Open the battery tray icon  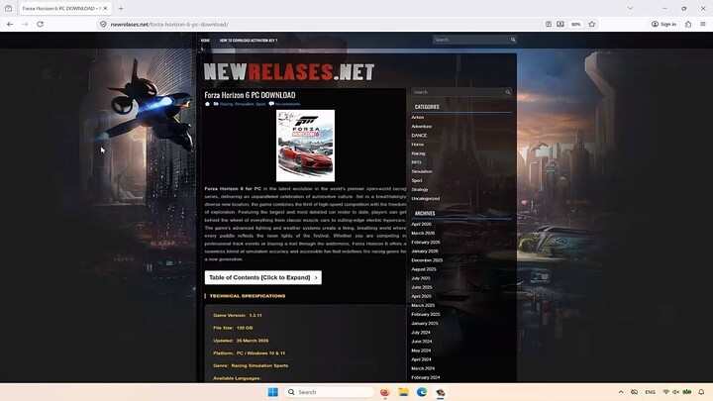click(687, 392)
